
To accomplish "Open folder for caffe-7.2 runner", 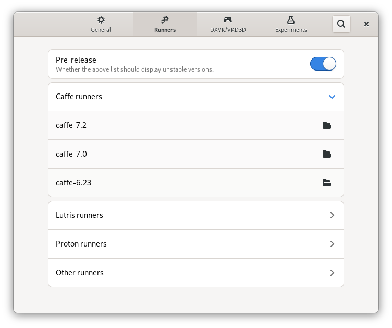I will coord(327,125).
